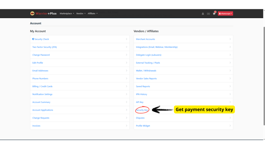The image size is (265, 149).
Task: Select Change Password
Action: click(41, 55)
